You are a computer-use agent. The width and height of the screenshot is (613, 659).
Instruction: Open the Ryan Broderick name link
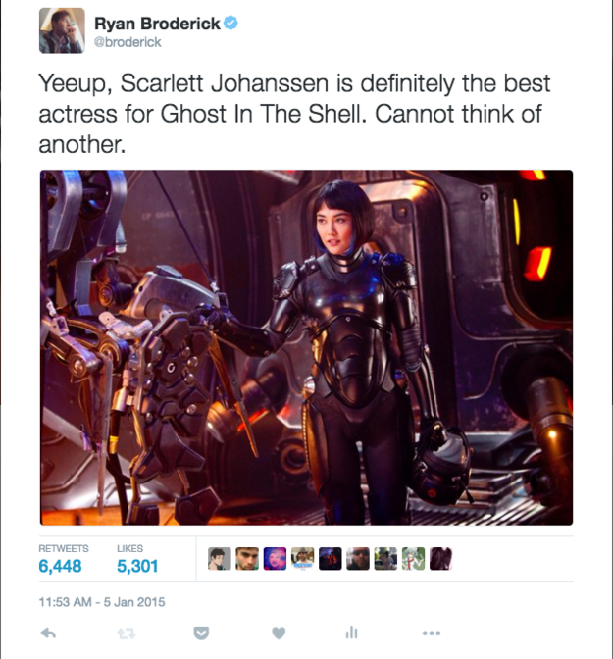pyautogui.click(x=157, y=24)
